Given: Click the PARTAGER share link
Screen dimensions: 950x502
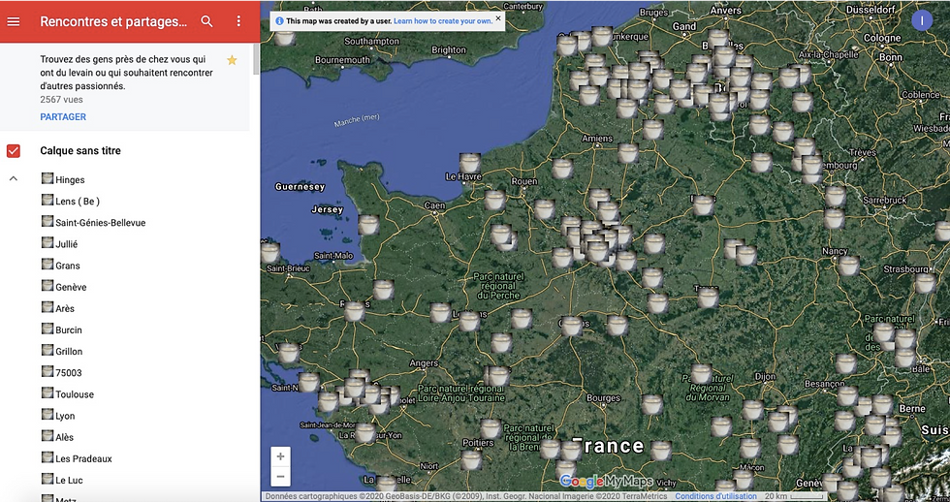Looking at the screenshot, I should coord(63,117).
